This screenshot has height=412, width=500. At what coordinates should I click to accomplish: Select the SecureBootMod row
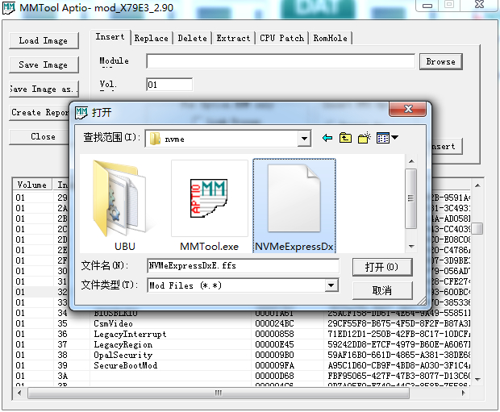[x=242, y=365]
